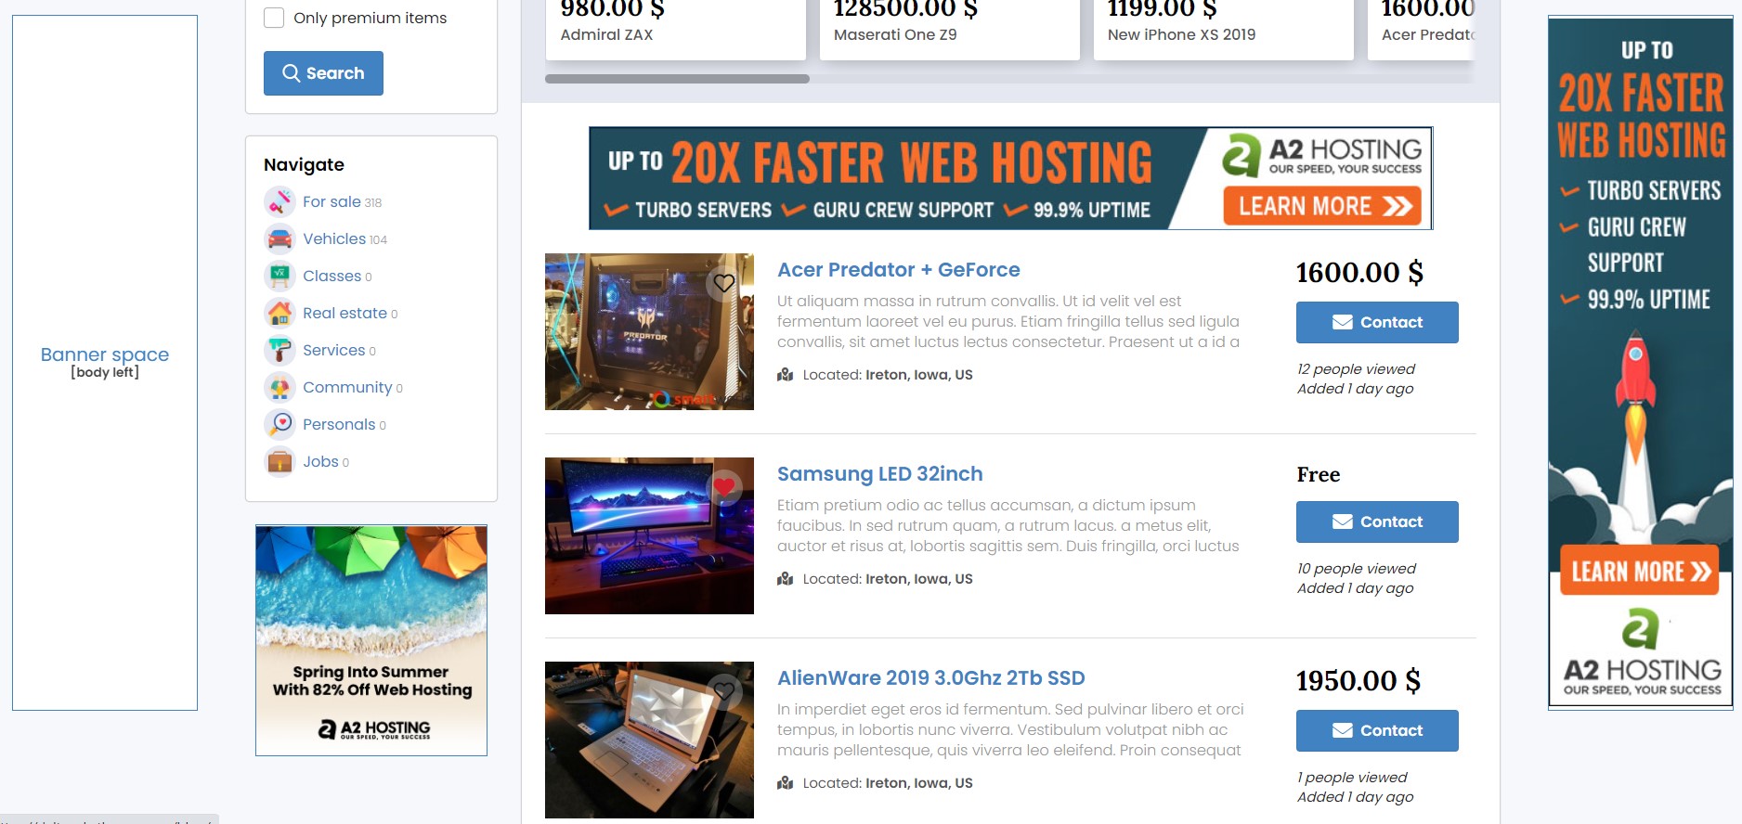Viewport: 1742px width, 824px height.
Task: Click the Personals heart magnifier icon
Action: coord(279,424)
